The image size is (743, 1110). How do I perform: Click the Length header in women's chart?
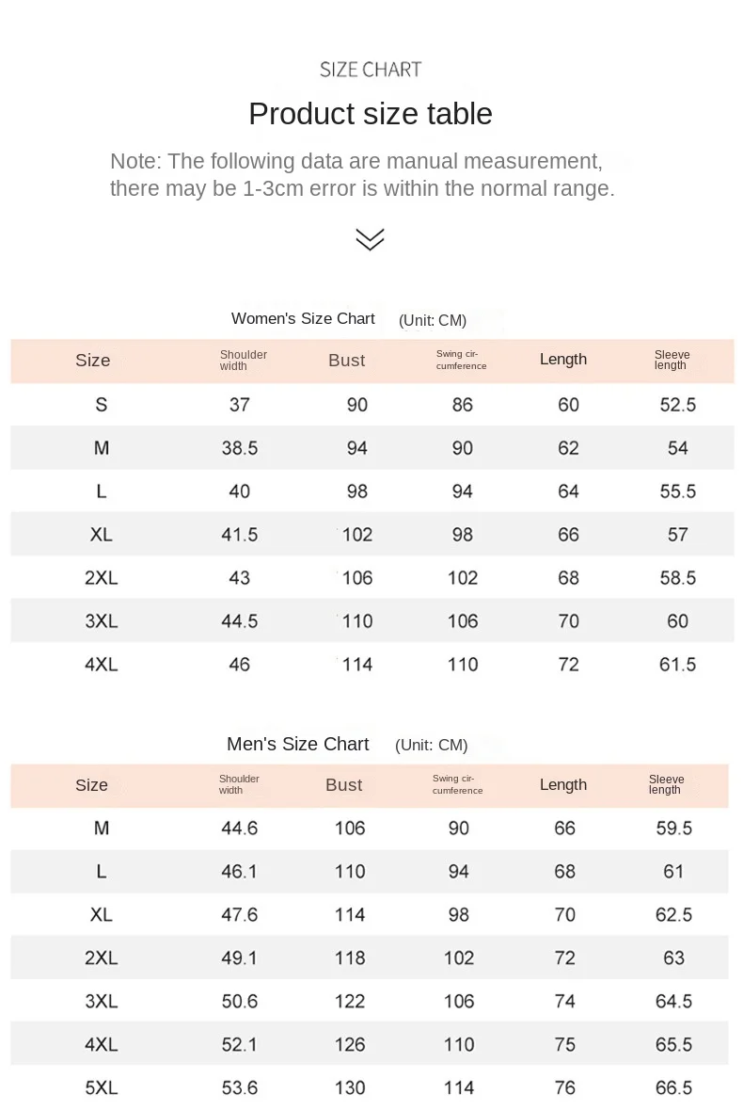click(x=563, y=360)
